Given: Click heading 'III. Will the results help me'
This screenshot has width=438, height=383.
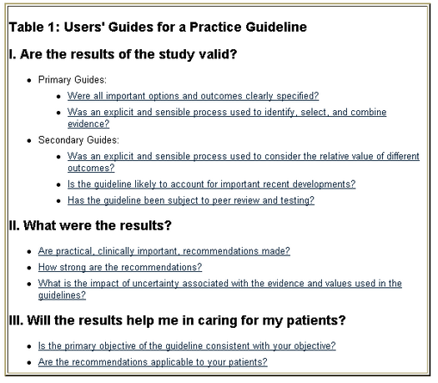Looking at the screenshot, I should point(178,320).
